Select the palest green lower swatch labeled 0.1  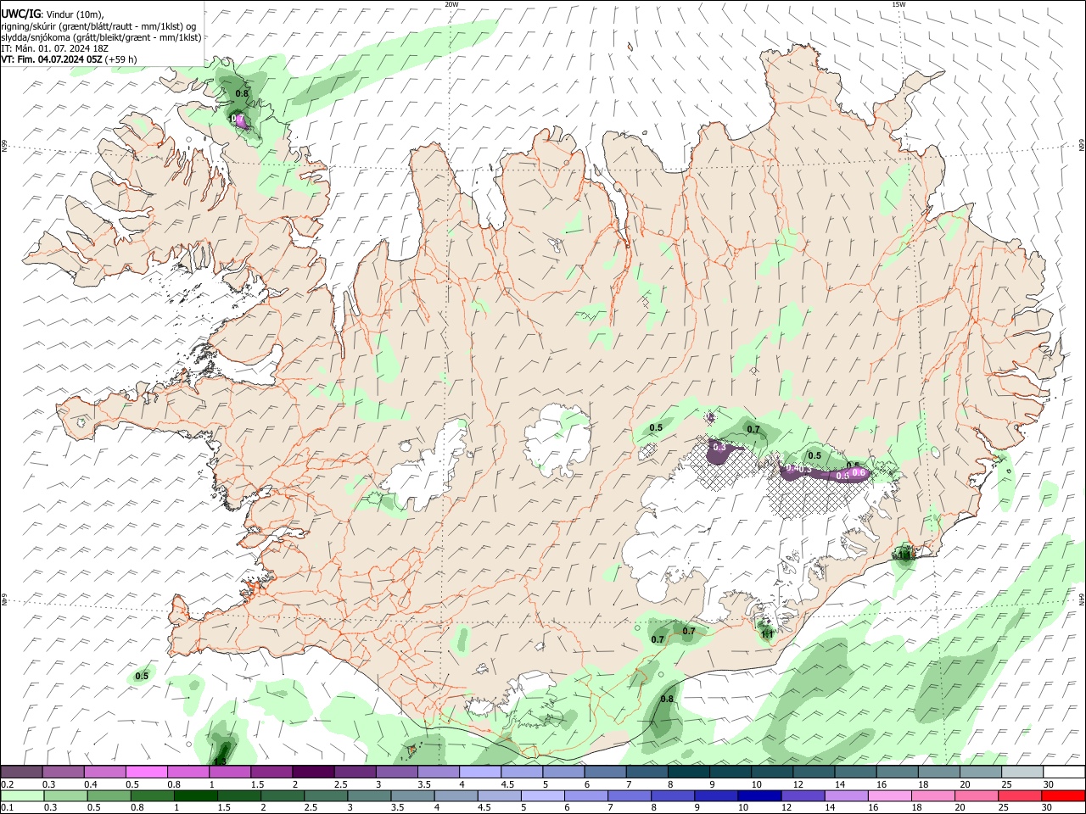pos(22,795)
